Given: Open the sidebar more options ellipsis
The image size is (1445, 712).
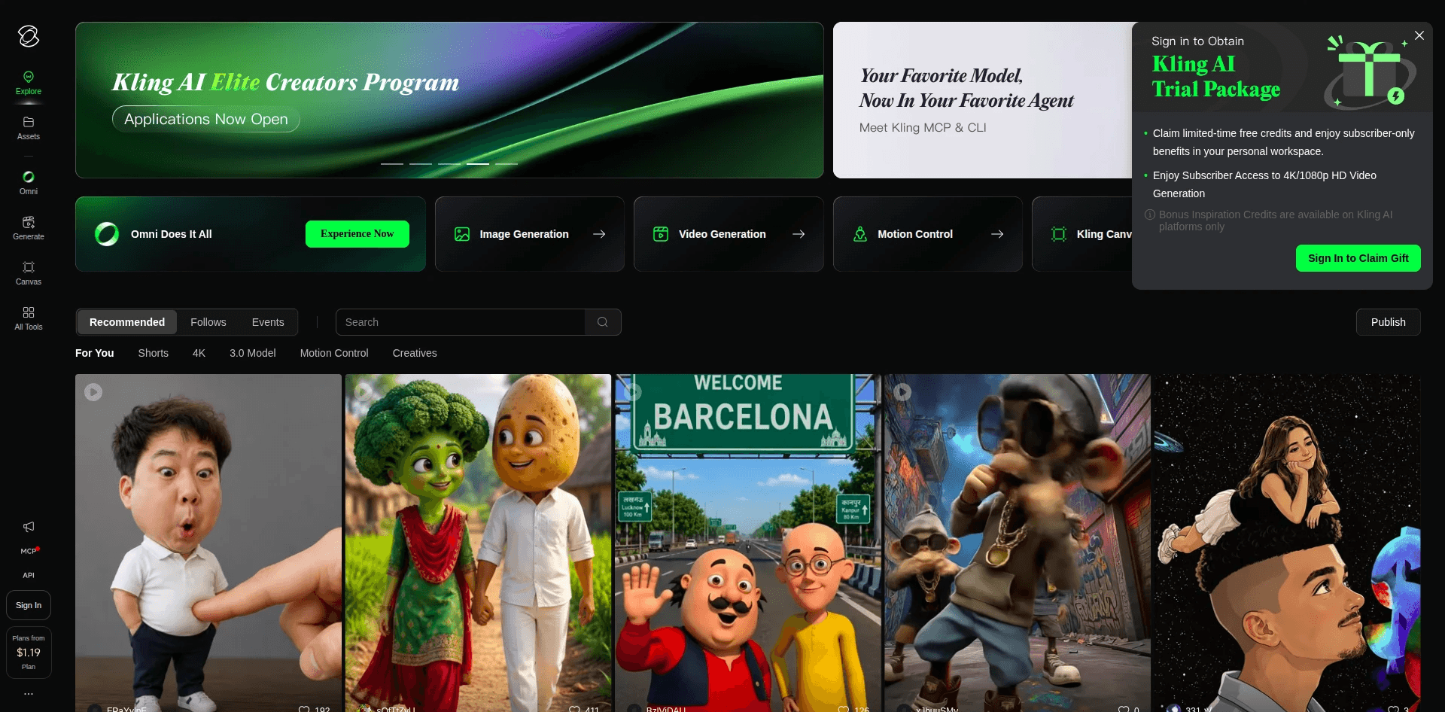Looking at the screenshot, I should click(29, 694).
